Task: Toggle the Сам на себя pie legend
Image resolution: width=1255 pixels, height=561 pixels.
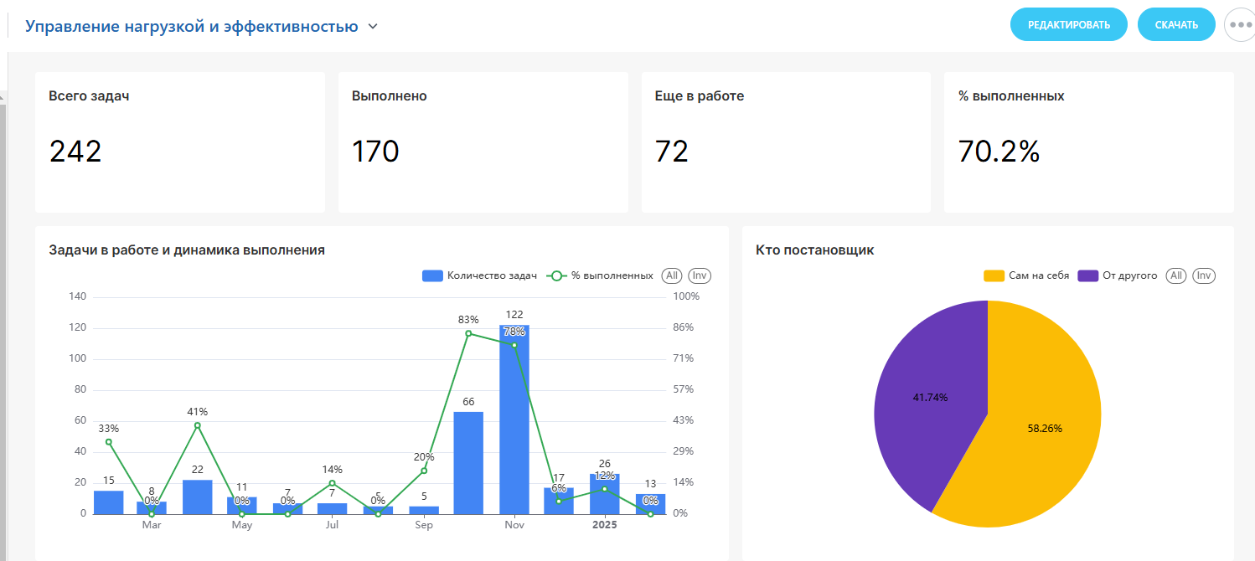Action: 1026,275
